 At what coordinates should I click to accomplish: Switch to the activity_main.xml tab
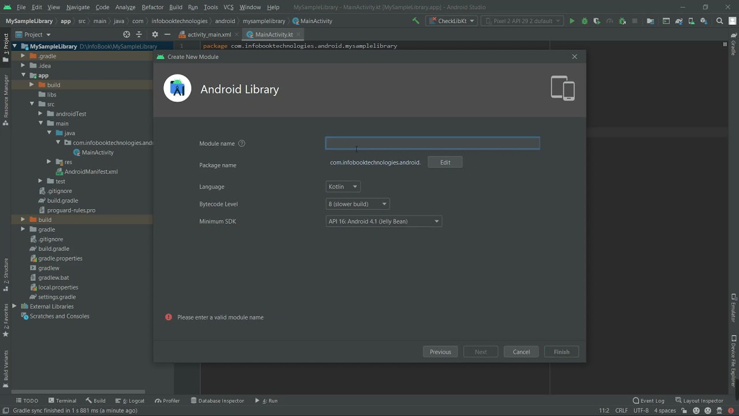[209, 35]
